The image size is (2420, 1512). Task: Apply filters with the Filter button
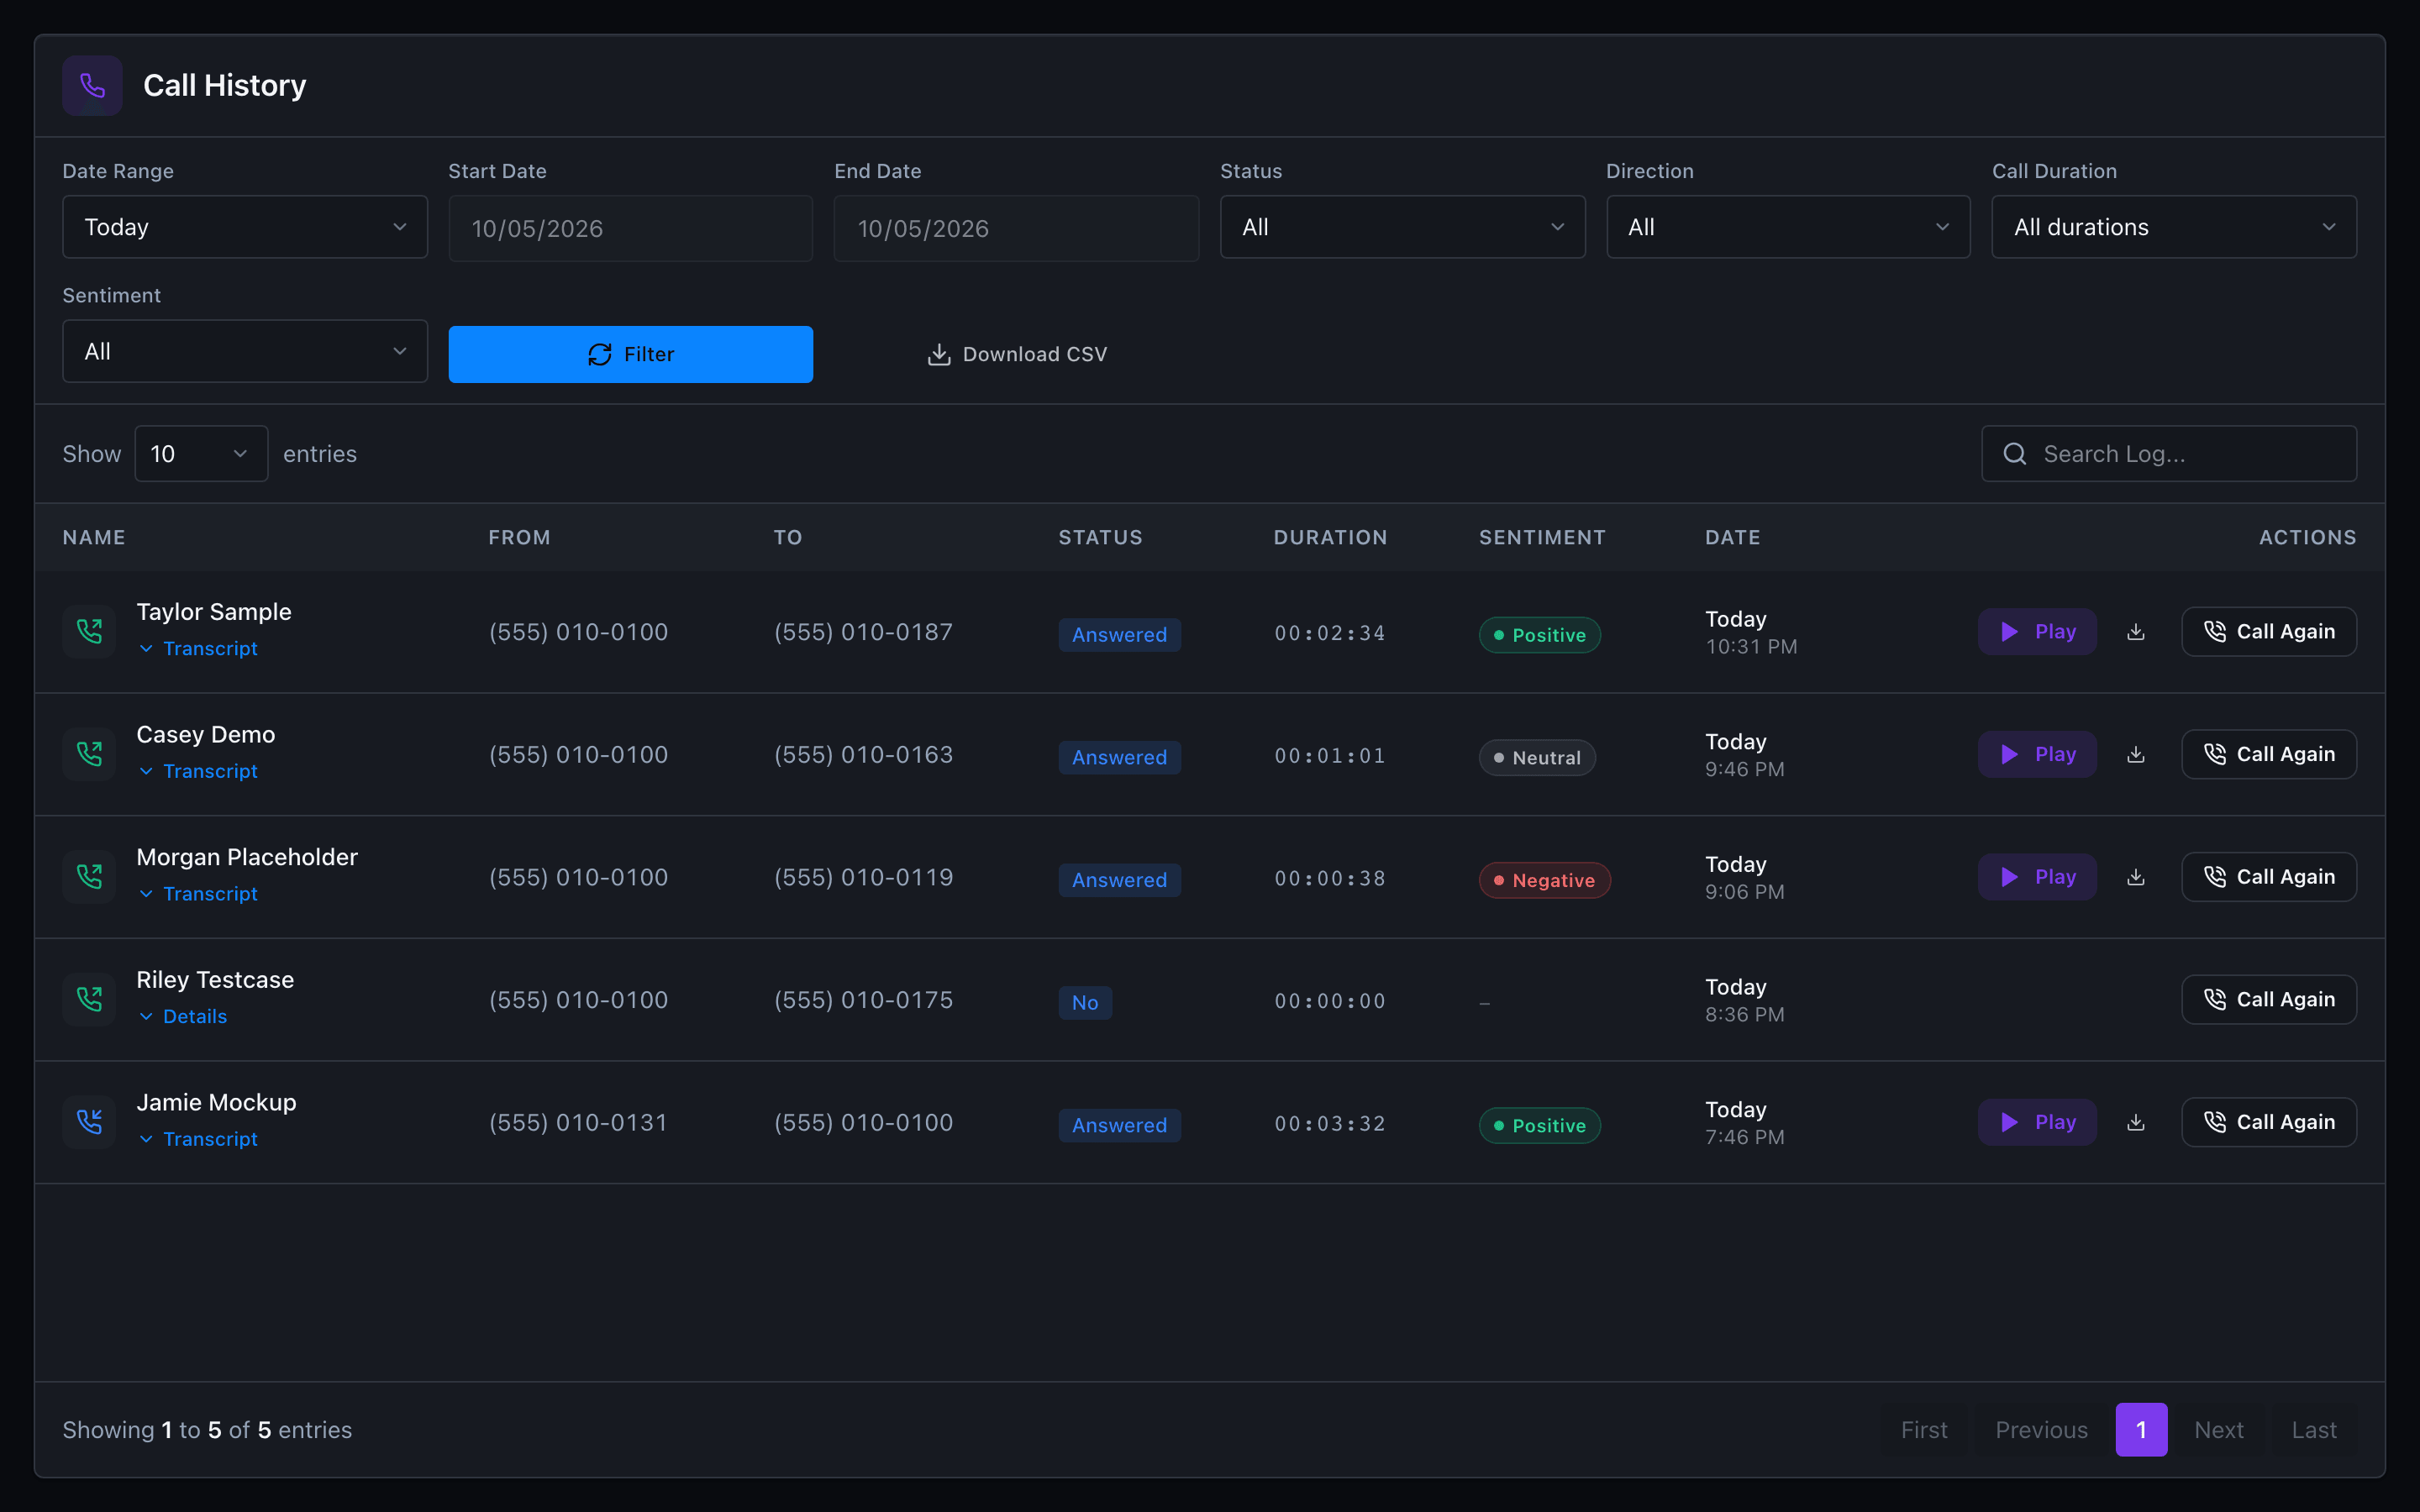click(x=630, y=354)
